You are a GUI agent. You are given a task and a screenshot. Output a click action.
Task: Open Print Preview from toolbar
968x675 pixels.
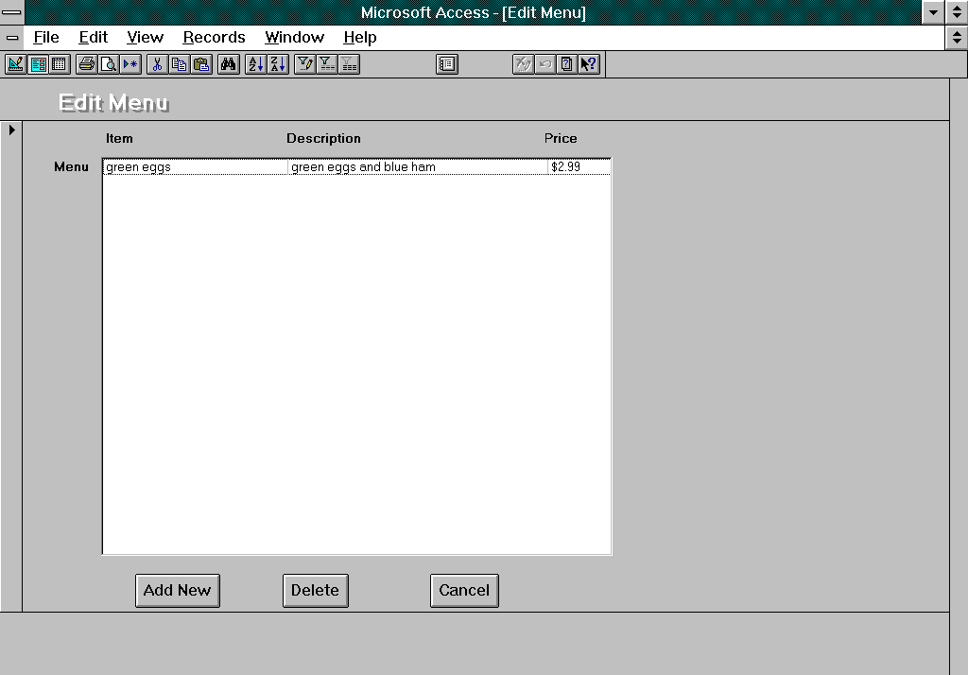pos(109,64)
